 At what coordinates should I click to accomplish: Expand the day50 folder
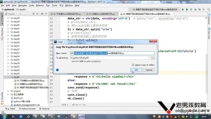[x=8, y=42]
